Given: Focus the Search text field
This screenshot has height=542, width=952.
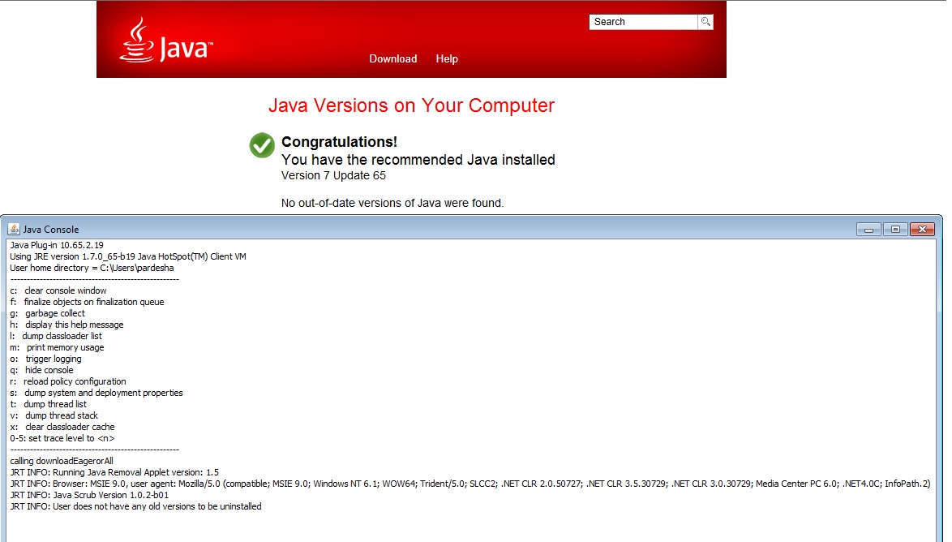Looking at the screenshot, I should click(x=643, y=22).
